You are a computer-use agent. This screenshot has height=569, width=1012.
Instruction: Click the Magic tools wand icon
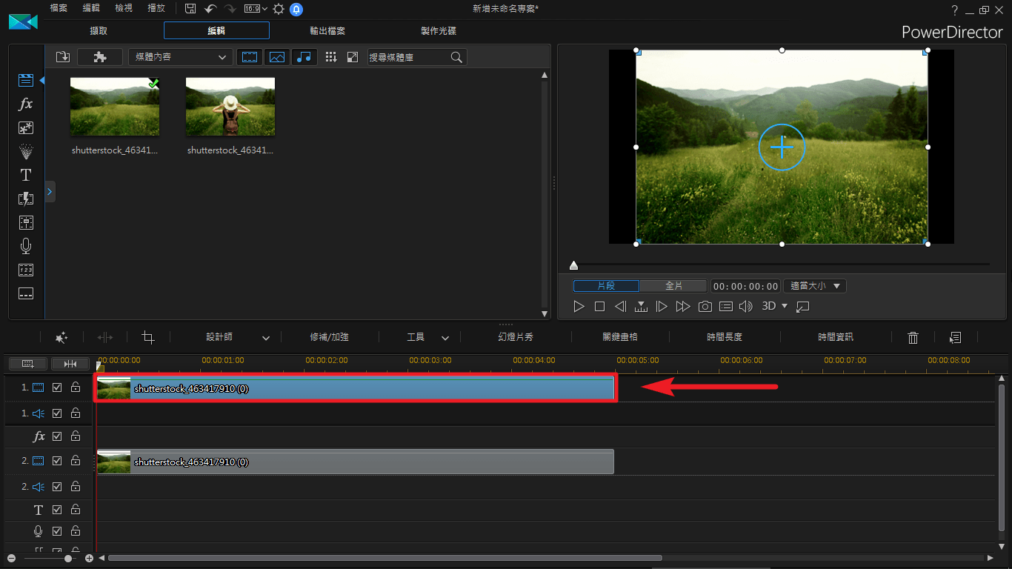point(62,337)
